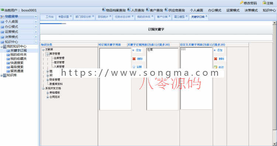Viewport: 277px width, 146px height.
Task: Click the 高级搜索 sidebar item icon
Action: point(8,67)
